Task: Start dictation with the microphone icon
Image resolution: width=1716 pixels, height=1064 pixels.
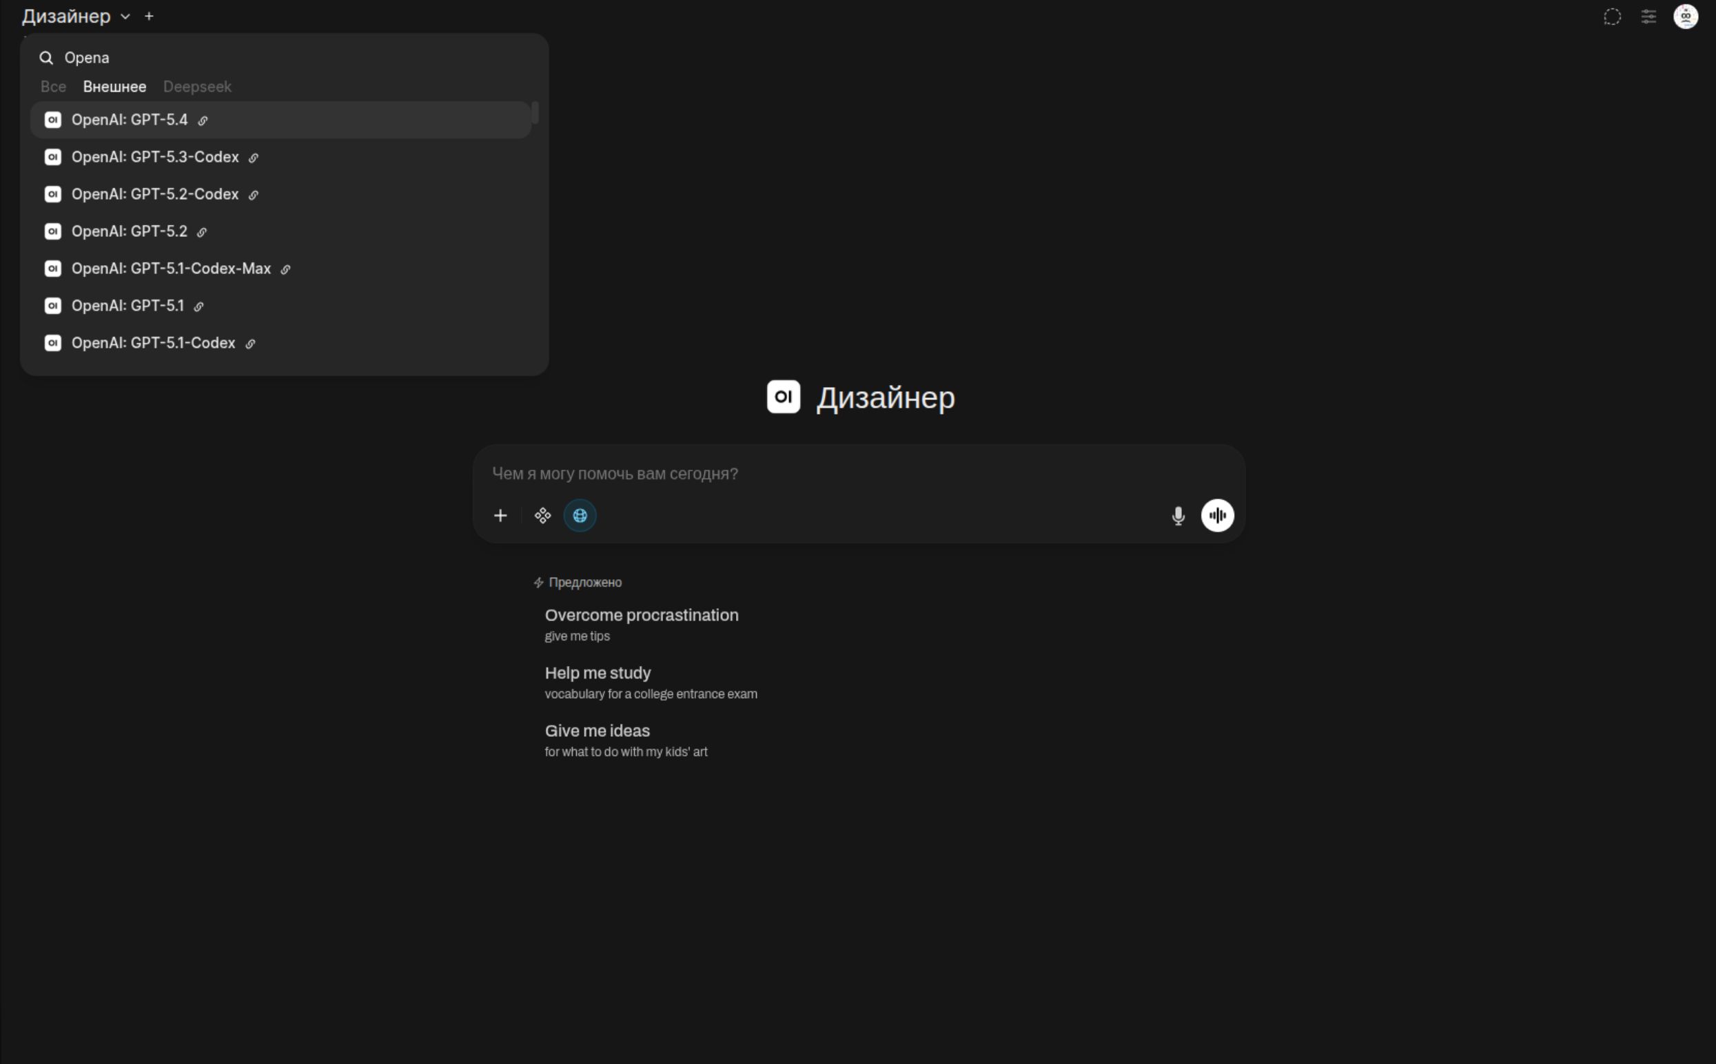Action: click(x=1178, y=516)
